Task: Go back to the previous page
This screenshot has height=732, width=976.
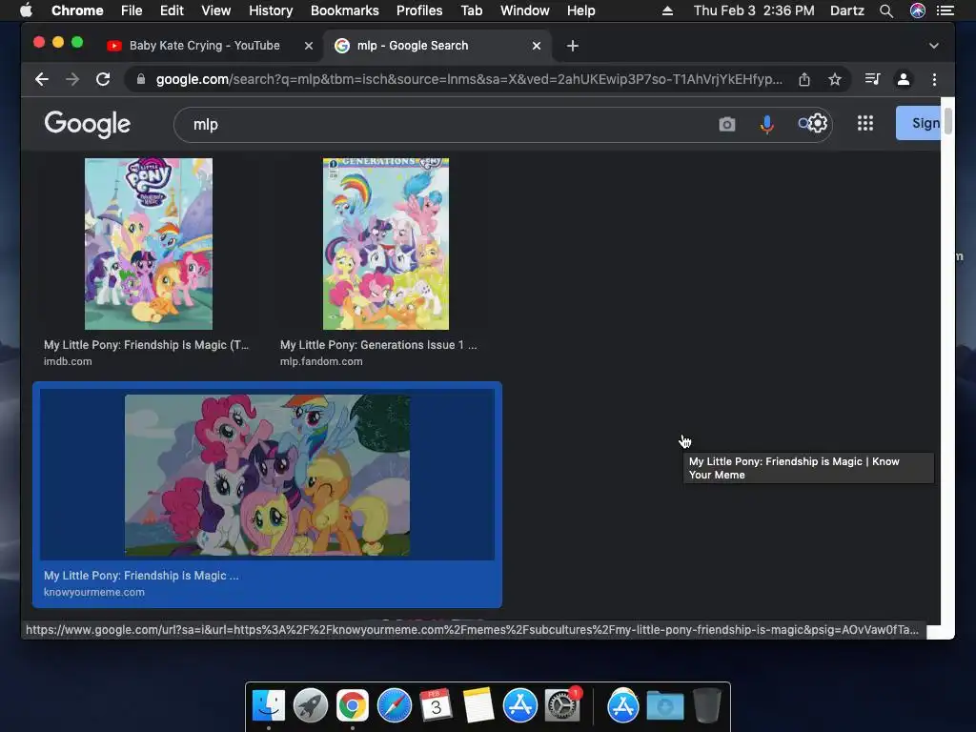Action: (42, 79)
